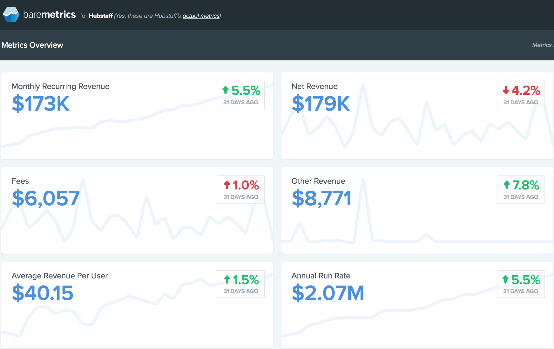Click the MRR 5.5% change percentage
554x349 pixels.
click(x=246, y=91)
